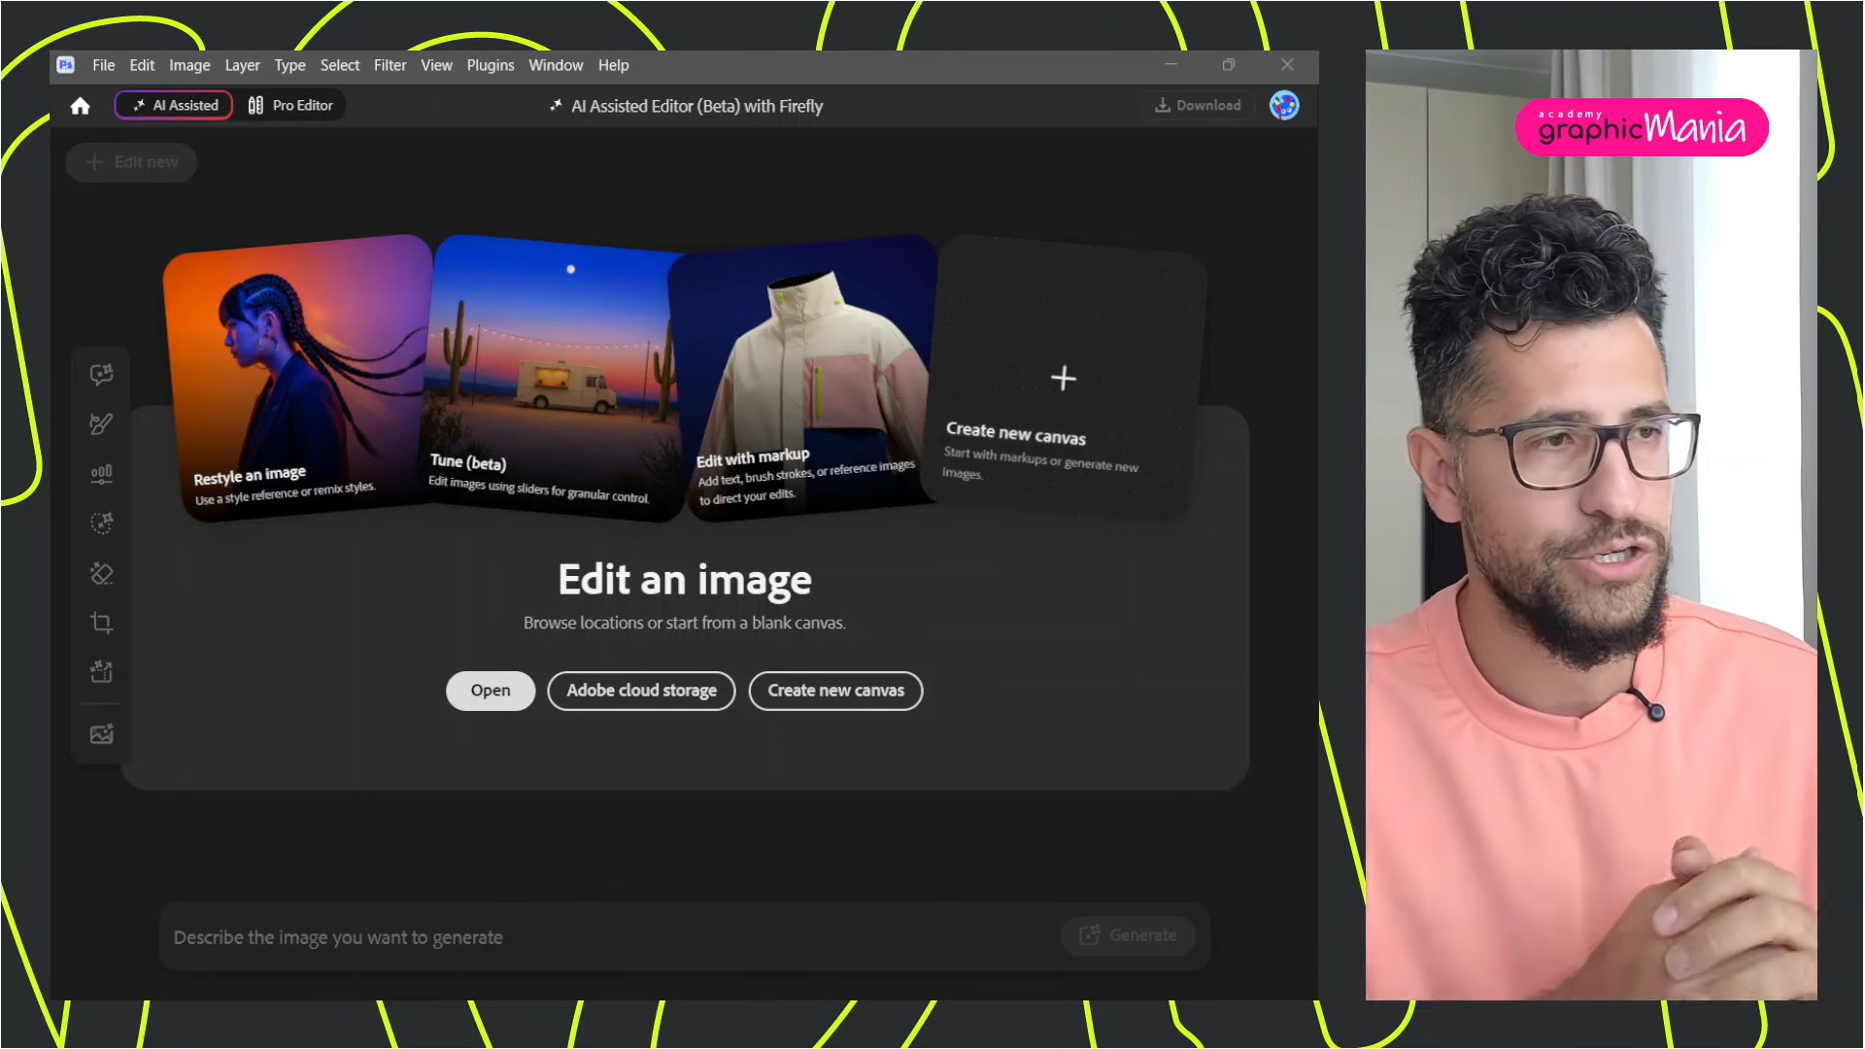Click the Generate button

pos(1128,935)
